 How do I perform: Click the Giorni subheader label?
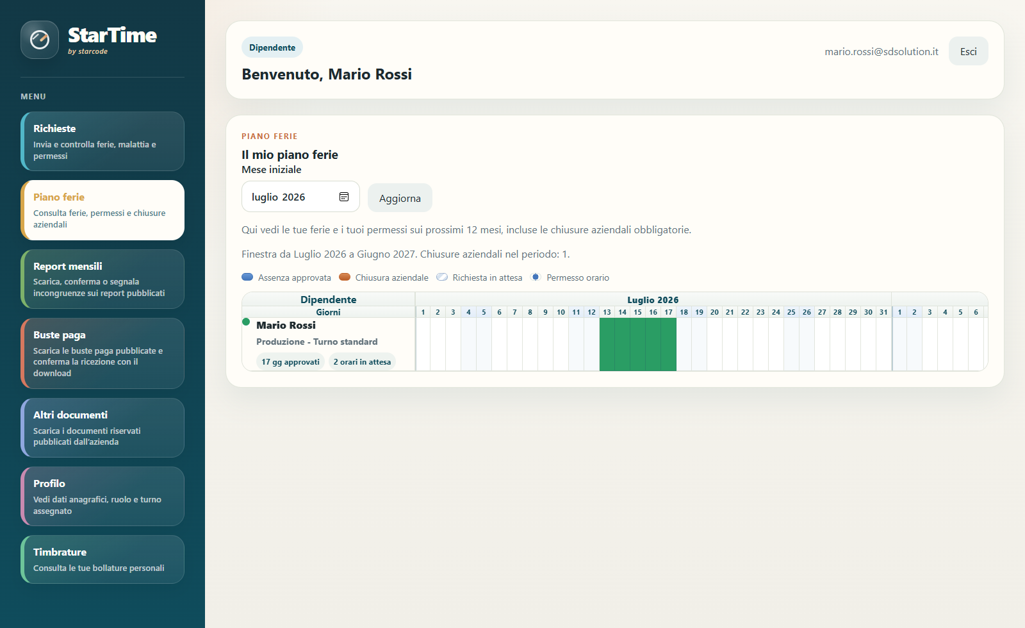[328, 312]
